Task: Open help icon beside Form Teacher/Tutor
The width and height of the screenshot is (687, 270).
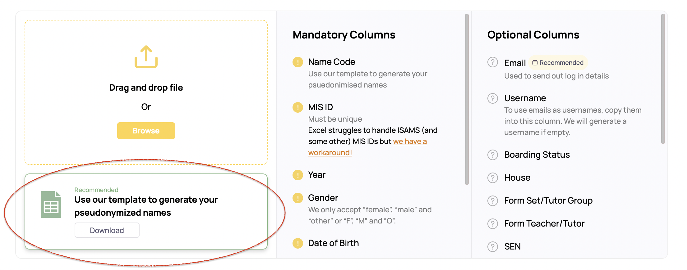Action: tap(492, 224)
